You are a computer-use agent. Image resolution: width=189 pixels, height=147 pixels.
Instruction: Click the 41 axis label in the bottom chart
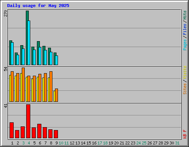coord(6,106)
